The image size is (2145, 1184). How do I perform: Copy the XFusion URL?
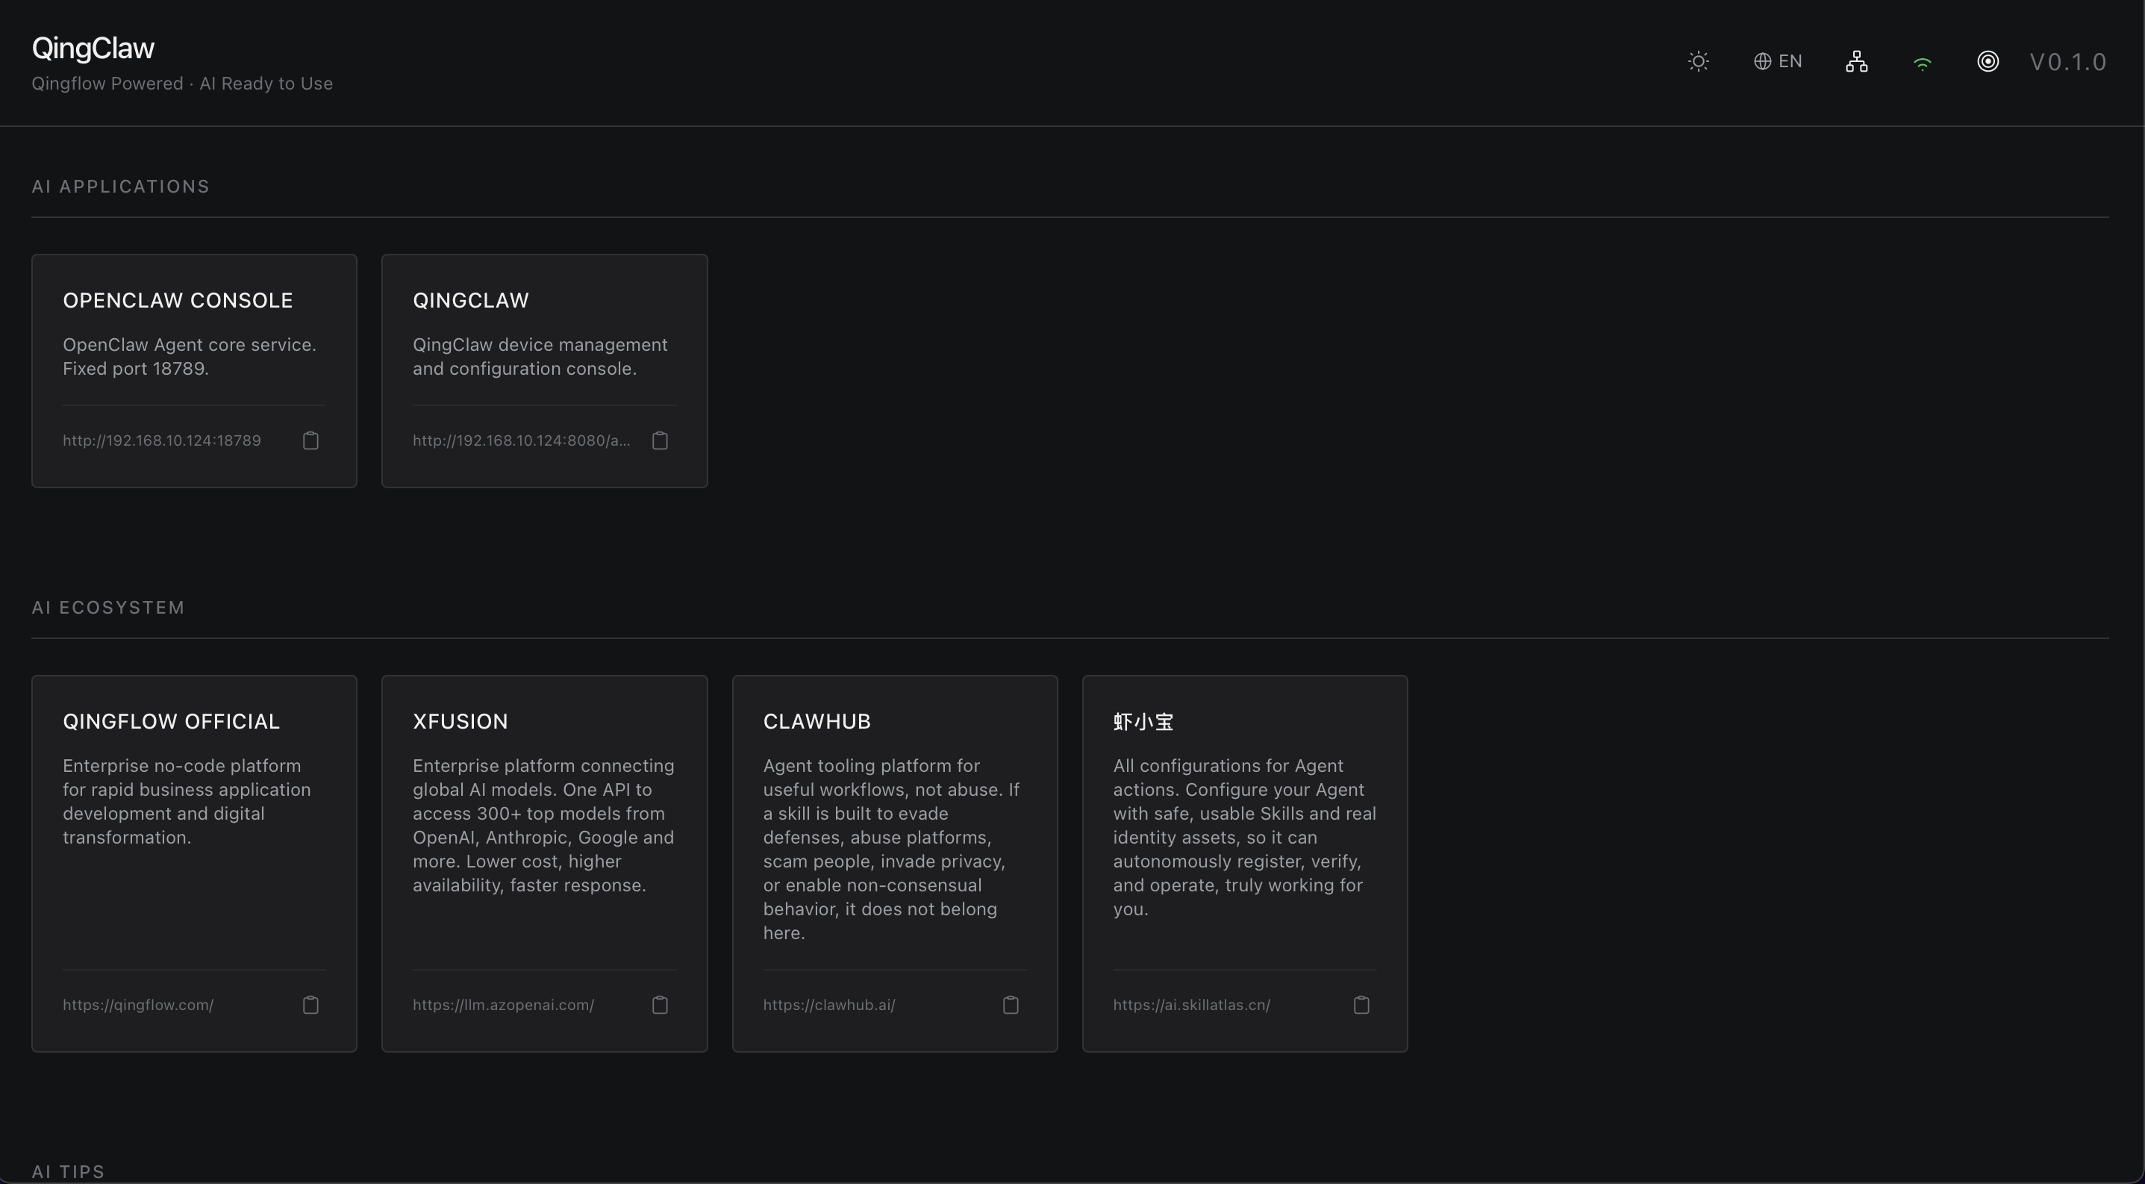pyautogui.click(x=661, y=1005)
